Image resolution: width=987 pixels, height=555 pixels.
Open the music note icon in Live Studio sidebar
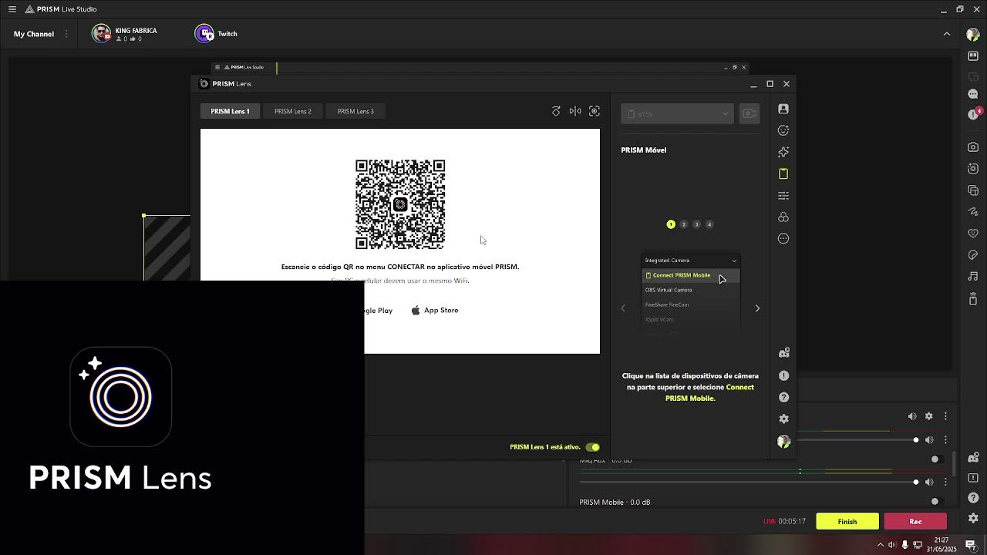973,276
